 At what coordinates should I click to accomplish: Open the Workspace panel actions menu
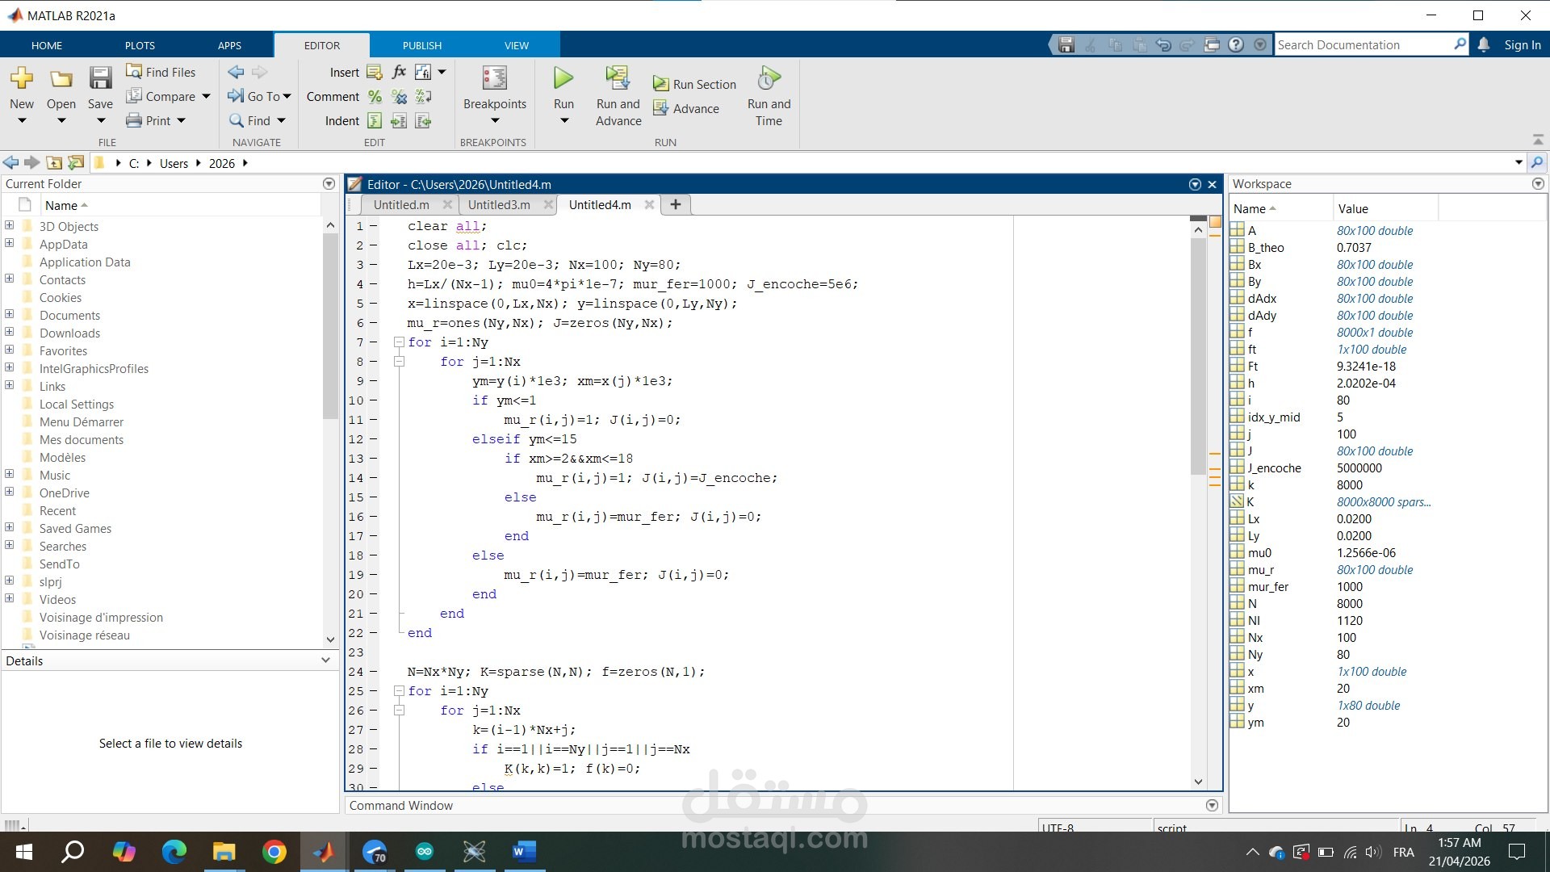coord(1537,184)
